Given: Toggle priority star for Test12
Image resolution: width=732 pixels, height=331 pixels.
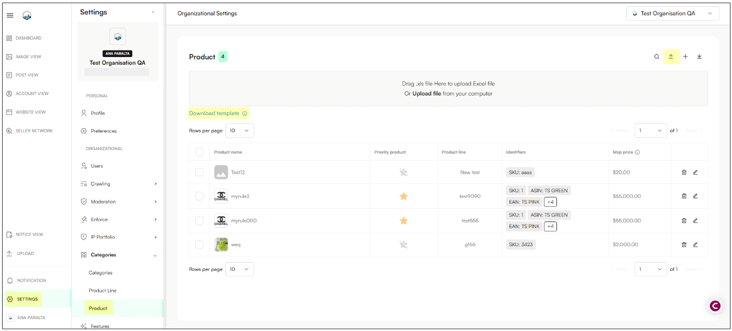Looking at the screenshot, I should 404,173.
